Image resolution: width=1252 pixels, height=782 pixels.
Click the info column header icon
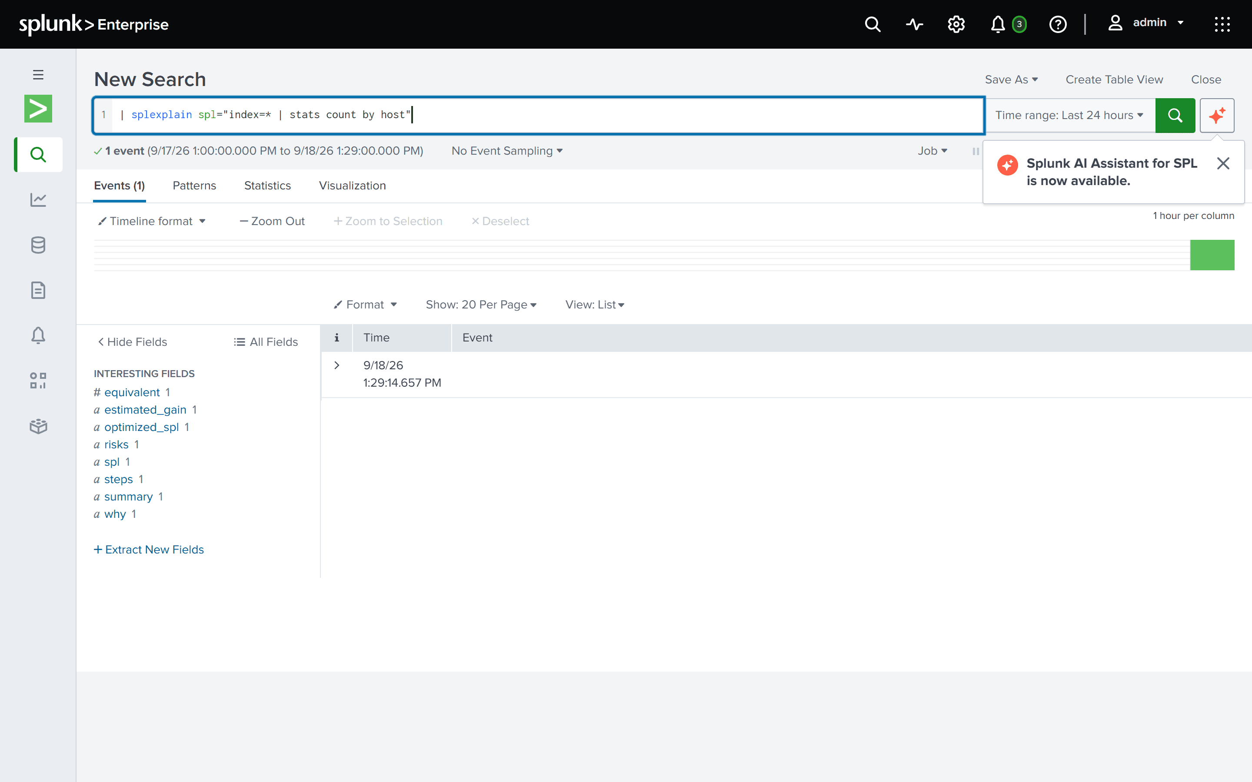[337, 338]
